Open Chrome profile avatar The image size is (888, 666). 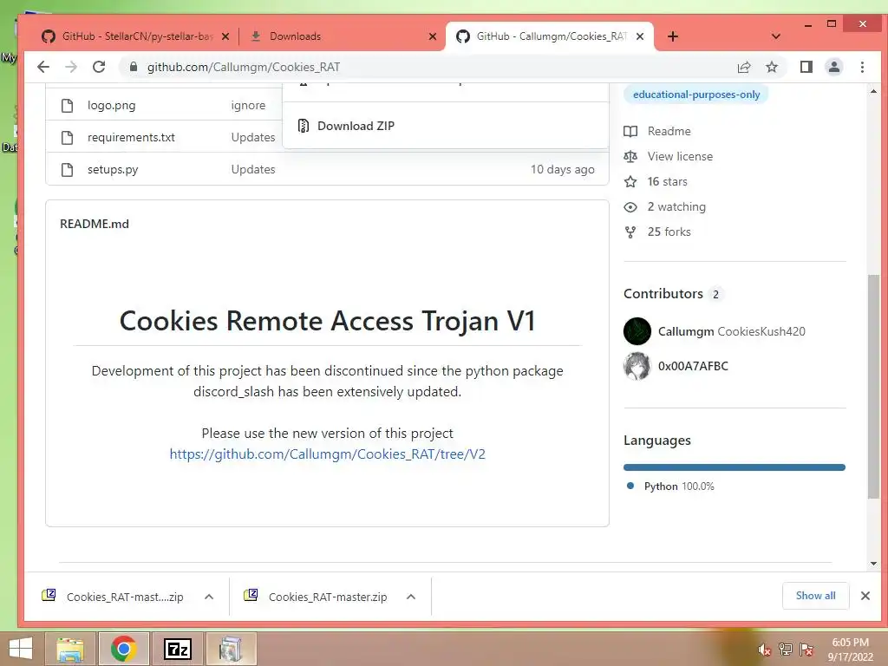(x=833, y=67)
